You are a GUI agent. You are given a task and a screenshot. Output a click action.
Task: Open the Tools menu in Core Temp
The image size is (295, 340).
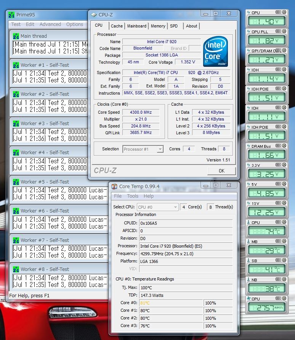click(x=133, y=196)
